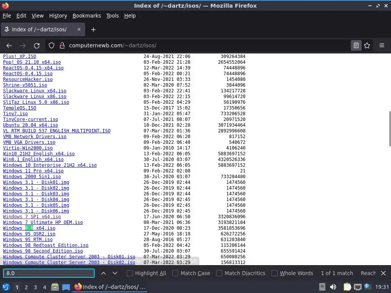Viewport: 391px width, 293px height.
Task: Open the tracking protection shield icon
Action: [x=52, y=46]
